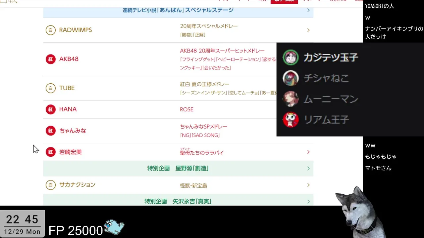The image size is (424, 238).
Task: Click the white team badge beside RADWIMPS
Action: tap(50, 30)
